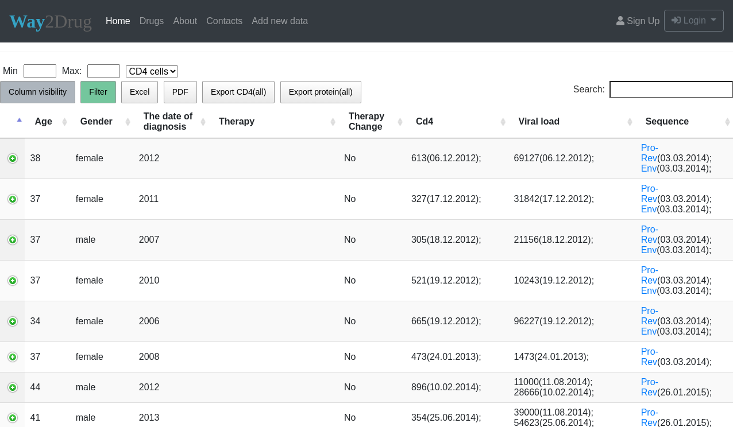This screenshot has height=427, width=733.
Task: Go to Home nav item
Action: click(x=118, y=21)
